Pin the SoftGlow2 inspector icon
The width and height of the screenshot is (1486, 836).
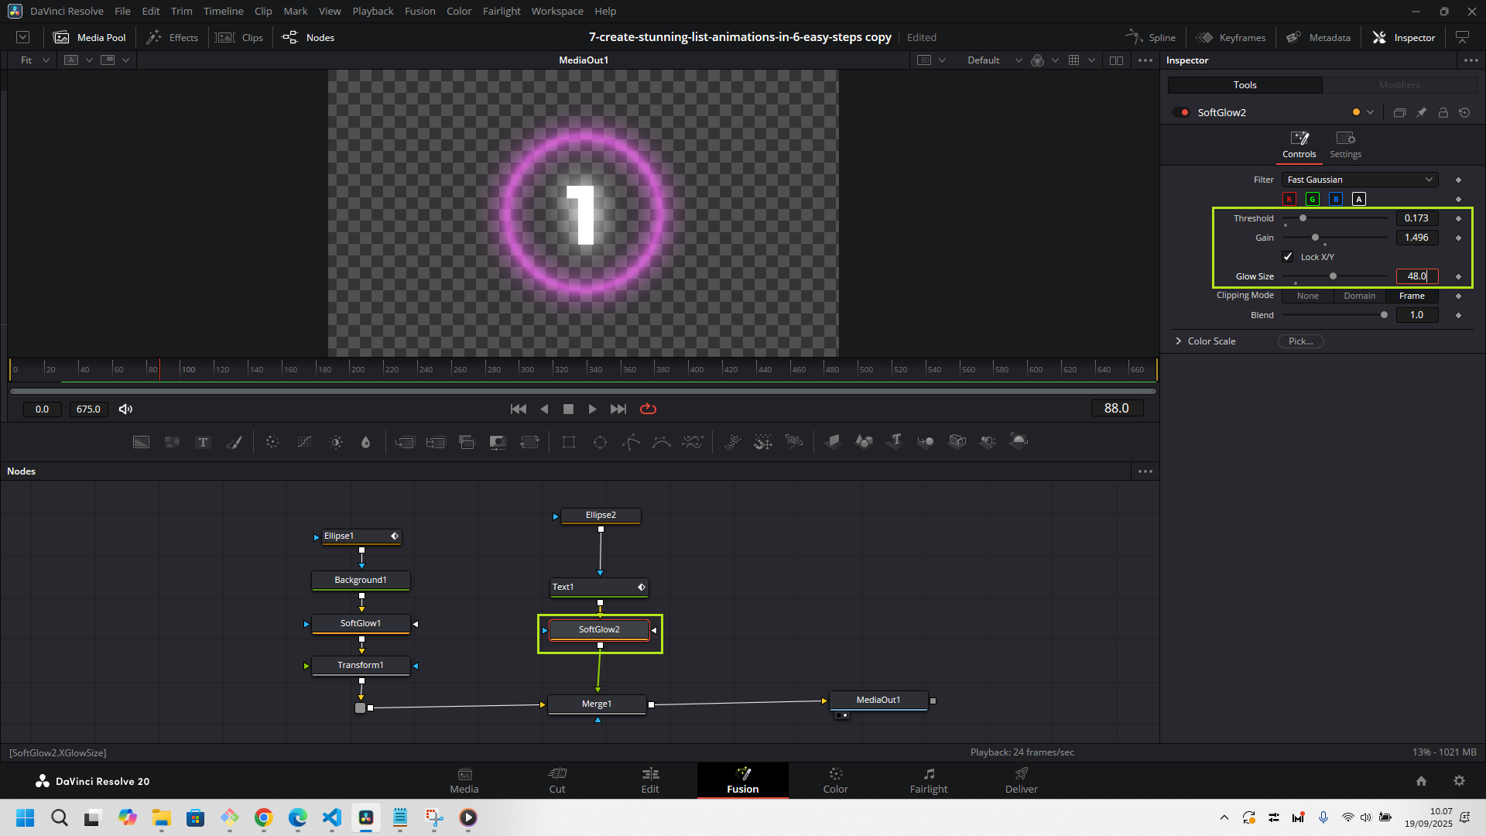1421,112
